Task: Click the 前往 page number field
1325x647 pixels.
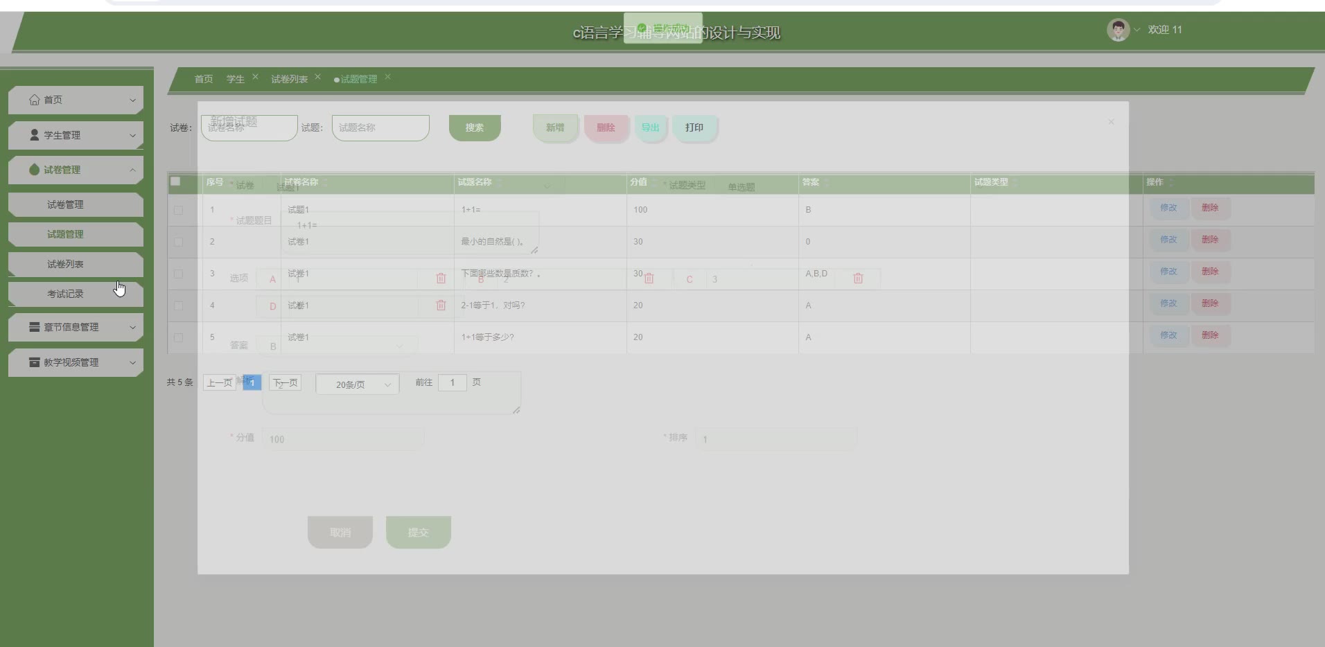Action: coord(453,382)
